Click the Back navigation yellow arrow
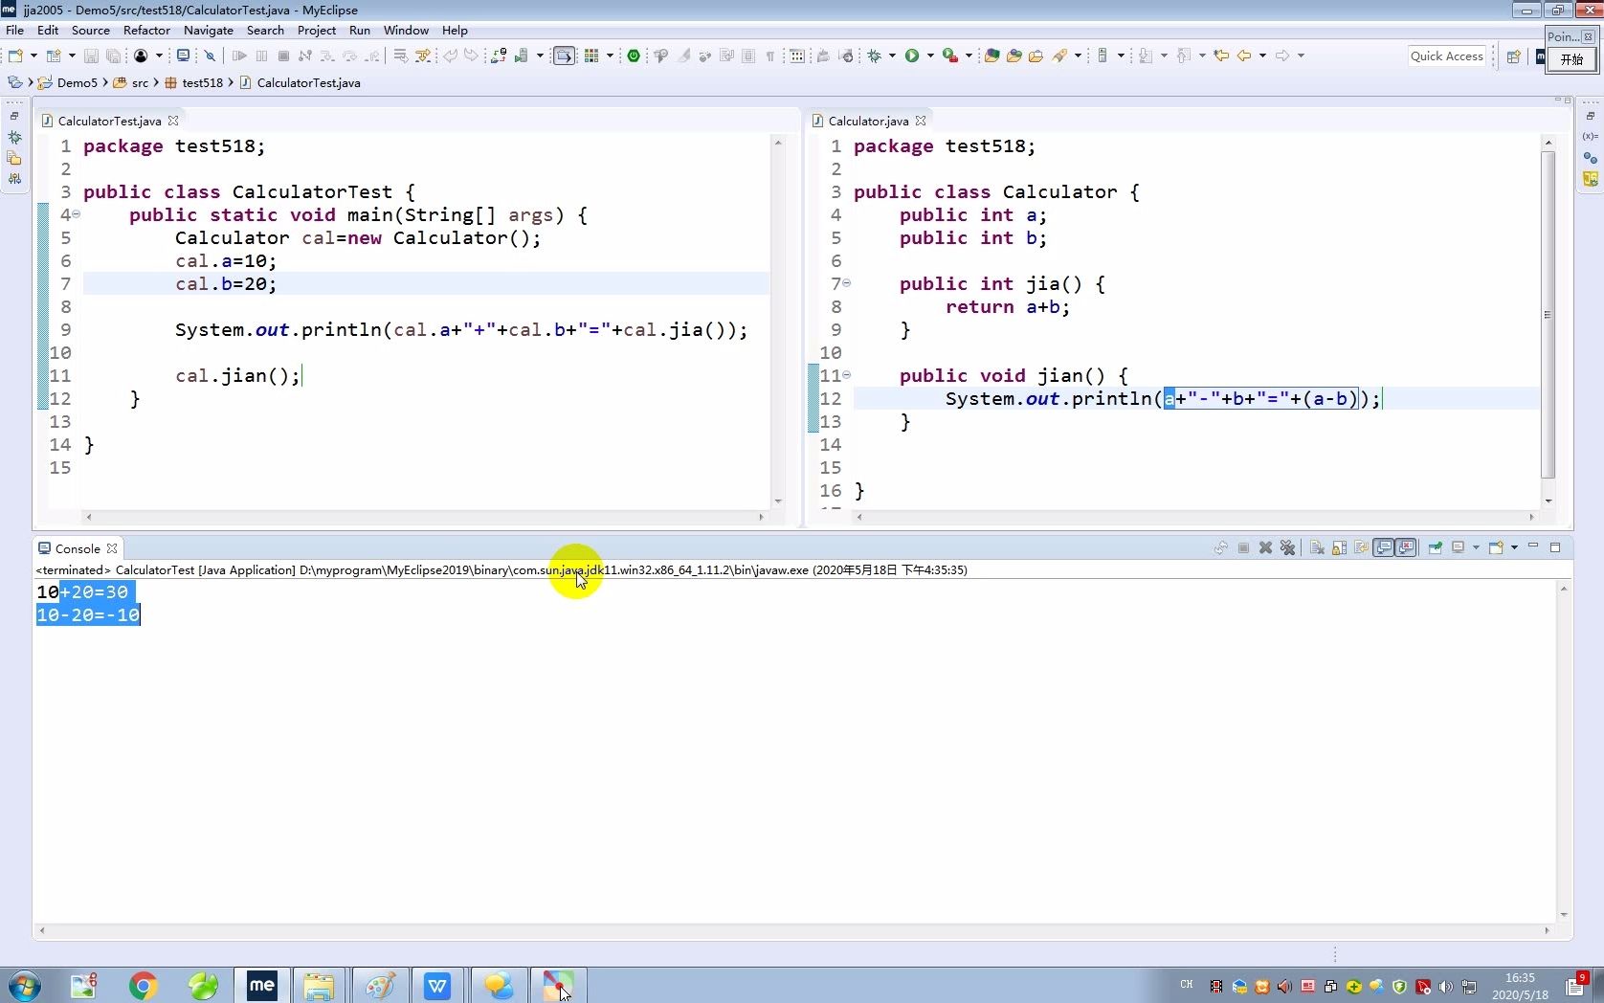 [x=1244, y=56]
